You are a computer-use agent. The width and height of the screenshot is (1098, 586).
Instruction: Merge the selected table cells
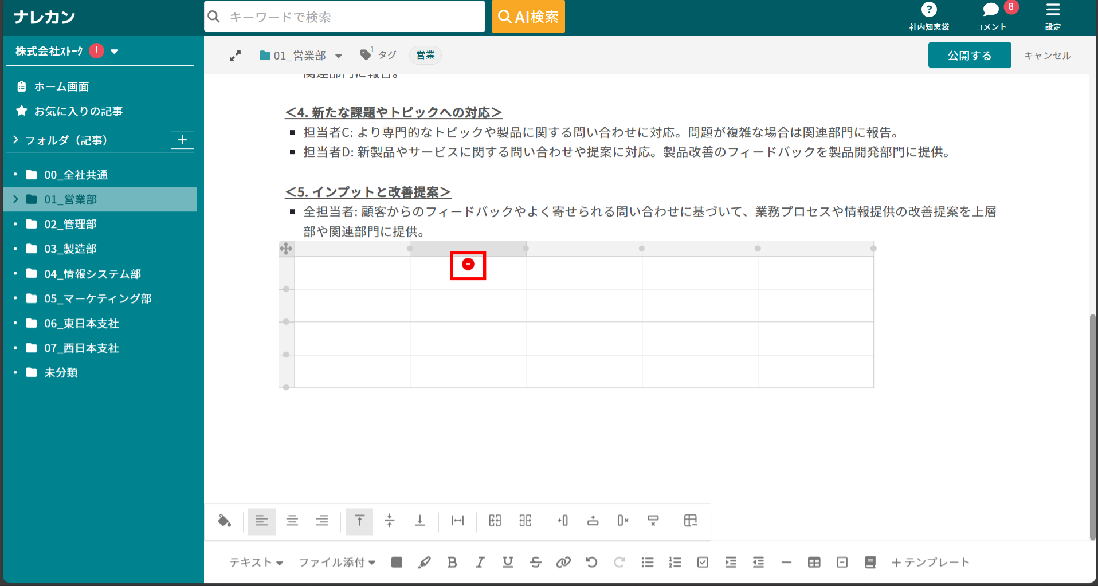point(495,521)
